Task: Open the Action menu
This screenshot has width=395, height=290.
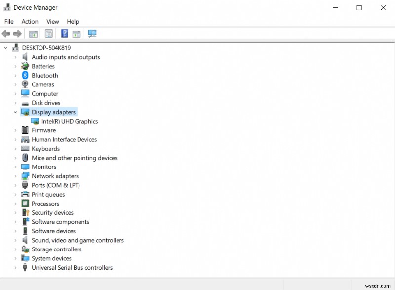Action: click(x=30, y=21)
